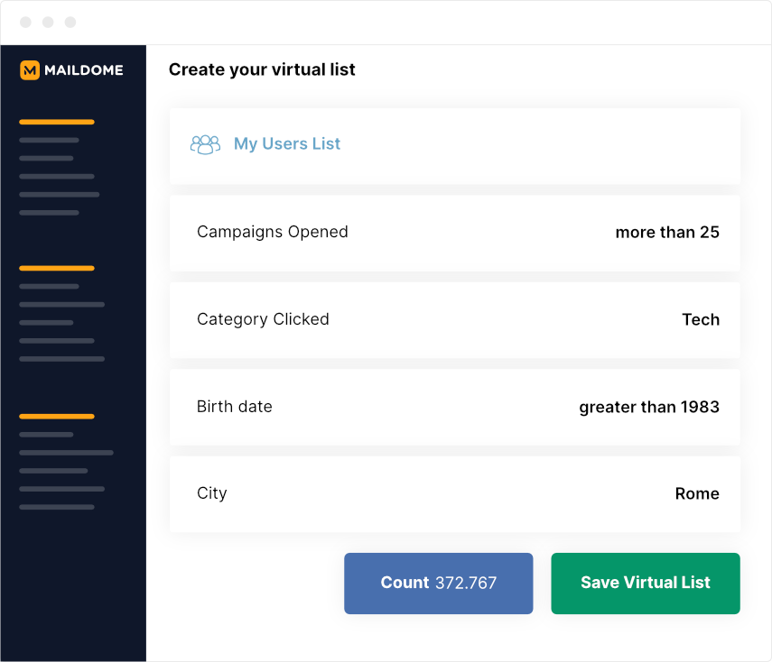Click the first orange sidebar section heading
This screenshot has height=662, width=772.
pos(57,122)
